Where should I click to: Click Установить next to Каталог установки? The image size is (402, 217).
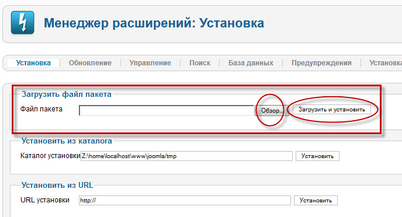pyautogui.click(x=317, y=156)
